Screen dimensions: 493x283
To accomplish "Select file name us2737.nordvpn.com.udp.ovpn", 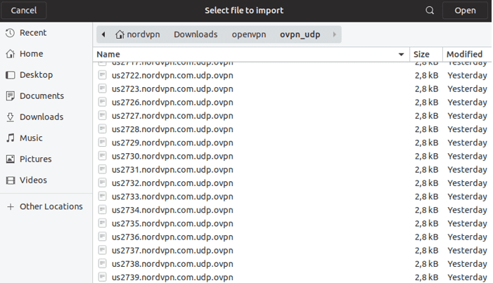I will 172,250.
